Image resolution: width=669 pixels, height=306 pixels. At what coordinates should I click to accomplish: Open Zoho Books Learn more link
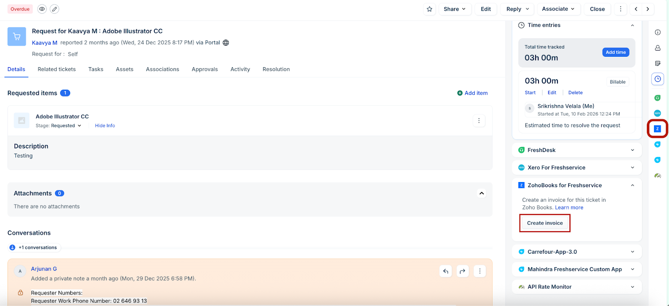click(x=569, y=207)
